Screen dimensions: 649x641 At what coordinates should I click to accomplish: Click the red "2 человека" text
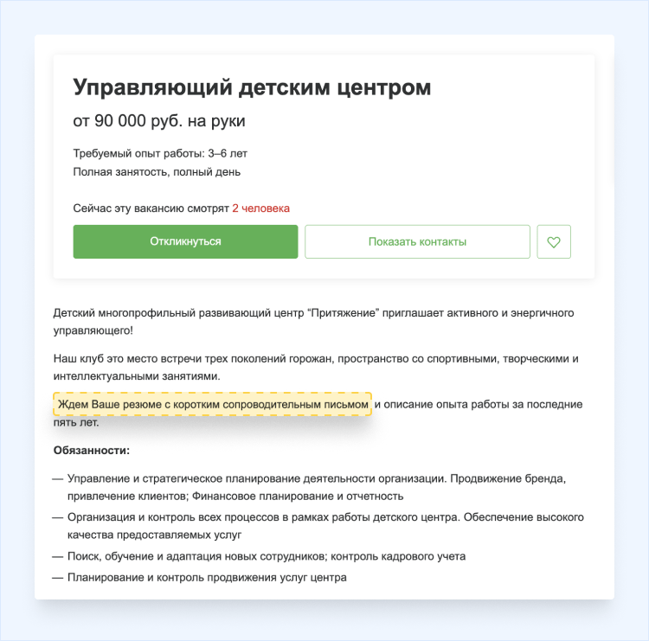[x=260, y=208]
